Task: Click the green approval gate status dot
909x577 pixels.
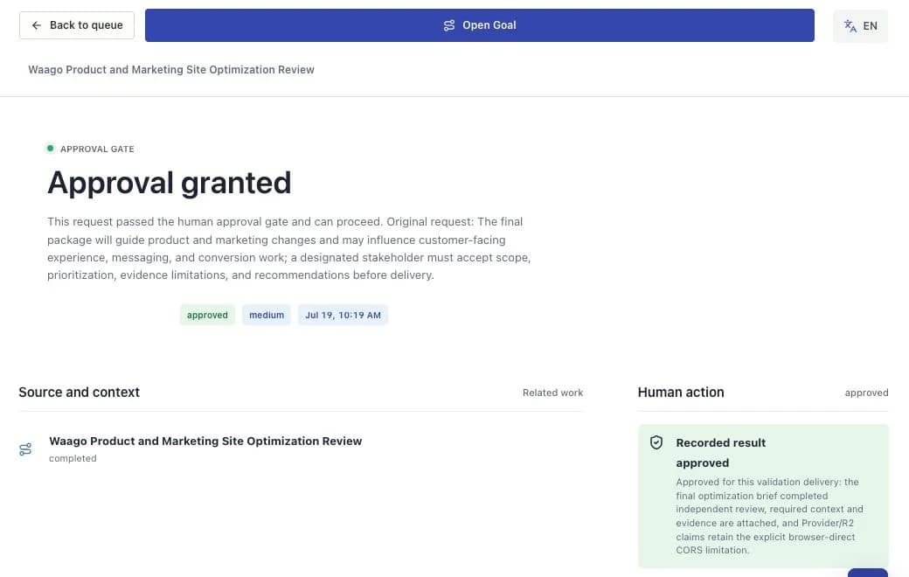Action: click(51, 149)
